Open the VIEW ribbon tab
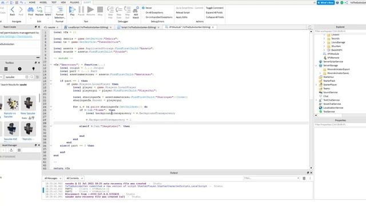The height and width of the screenshot is (206, 366). 63,2
